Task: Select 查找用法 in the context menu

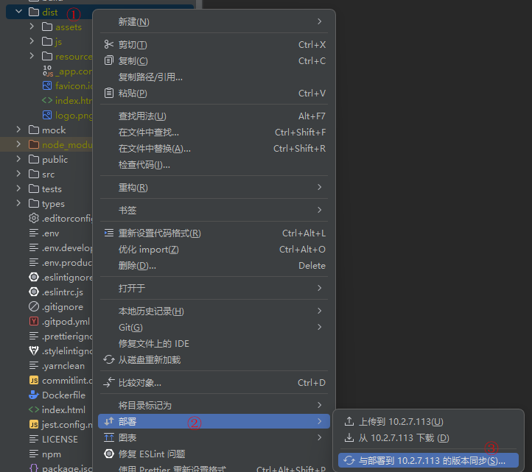Action: click(x=142, y=116)
